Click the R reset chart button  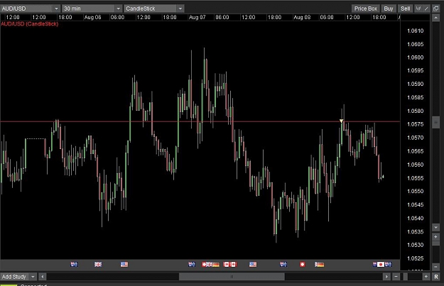[x=436, y=276]
